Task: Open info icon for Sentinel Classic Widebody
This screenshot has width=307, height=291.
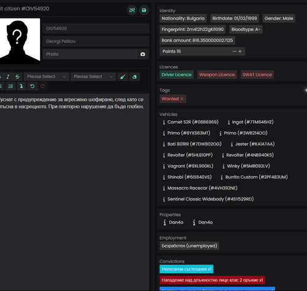Action: [x=164, y=199]
